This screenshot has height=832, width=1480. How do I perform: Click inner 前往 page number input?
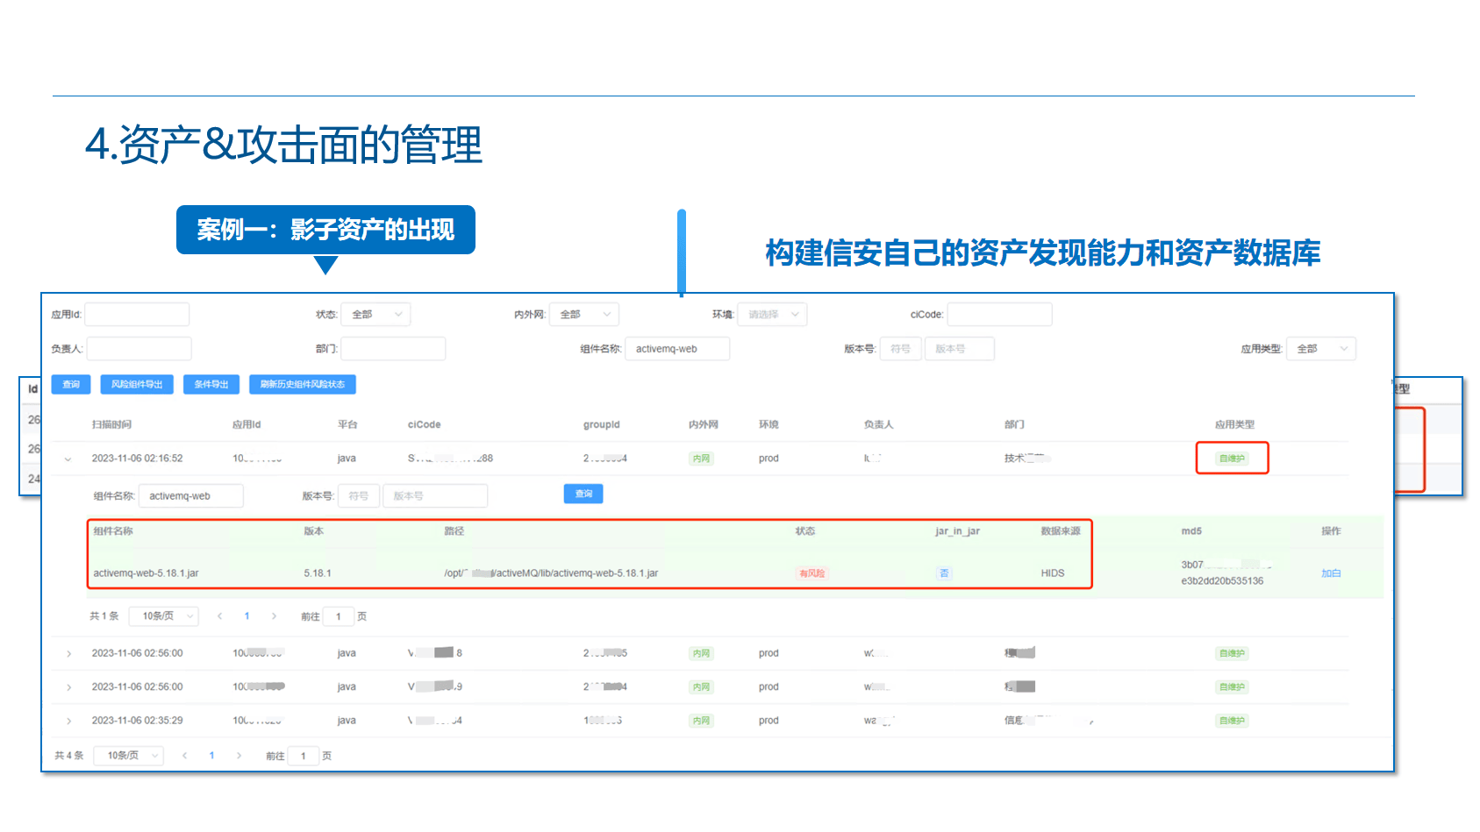pyautogui.click(x=339, y=616)
